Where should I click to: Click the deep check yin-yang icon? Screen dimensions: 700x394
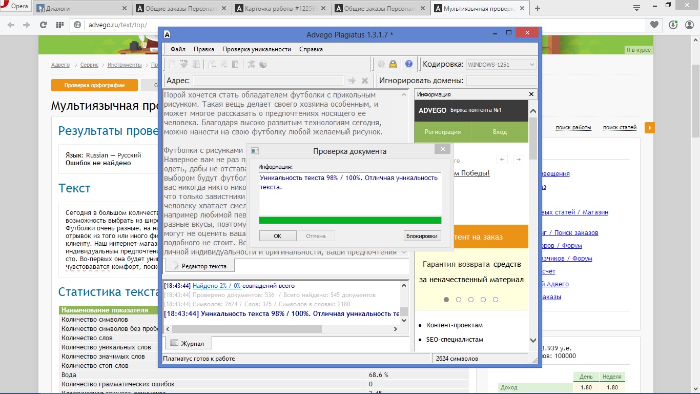pyautogui.click(x=263, y=64)
